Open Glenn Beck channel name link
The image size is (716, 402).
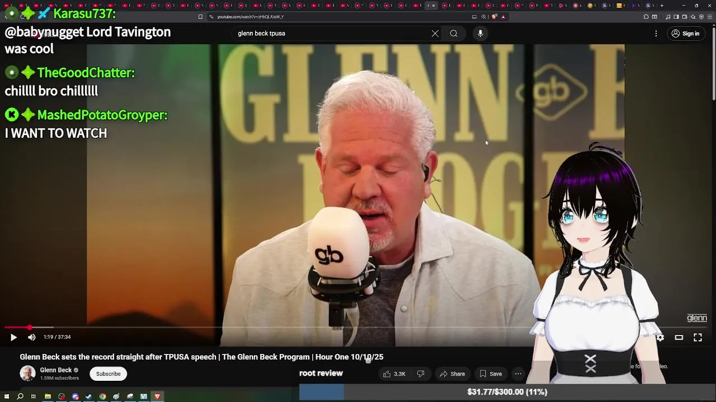pos(56,370)
